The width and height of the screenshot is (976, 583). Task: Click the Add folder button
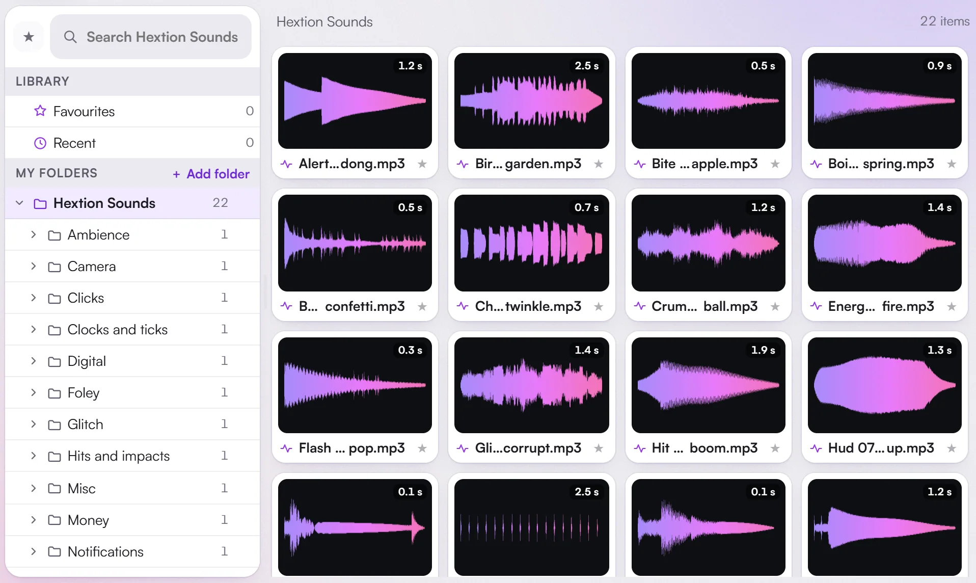pyautogui.click(x=211, y=174)
